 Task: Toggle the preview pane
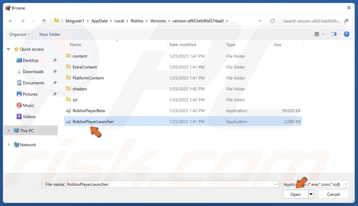[x=334, y=34]
